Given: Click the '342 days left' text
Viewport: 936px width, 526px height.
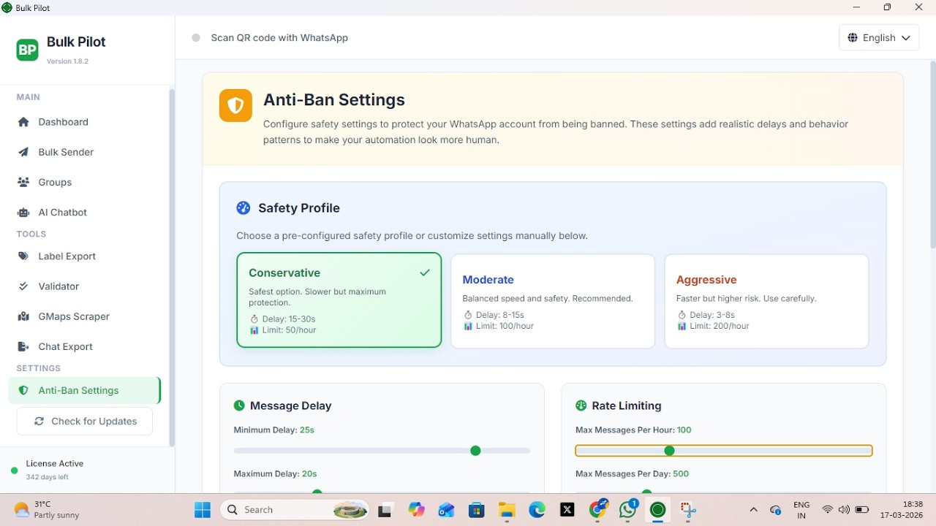Looking at the screenshot, I should tap(47, 477).
